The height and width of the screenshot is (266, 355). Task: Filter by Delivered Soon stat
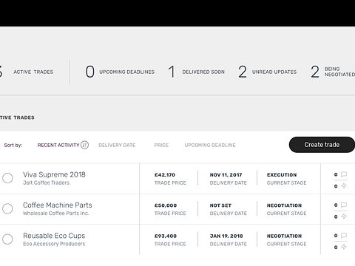tap(197, 72)
